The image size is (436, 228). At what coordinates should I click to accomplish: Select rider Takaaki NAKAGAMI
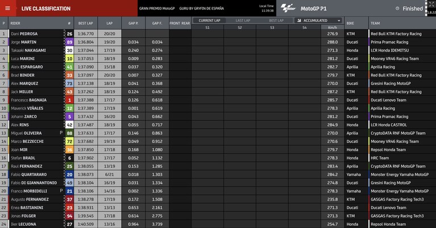[x=28, y=50]
